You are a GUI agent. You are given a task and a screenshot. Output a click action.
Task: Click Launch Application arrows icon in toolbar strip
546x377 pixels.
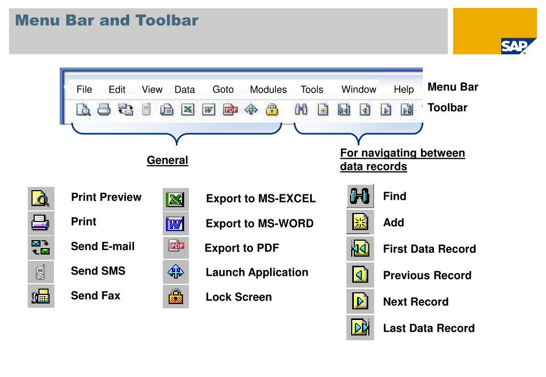(251, 110)
